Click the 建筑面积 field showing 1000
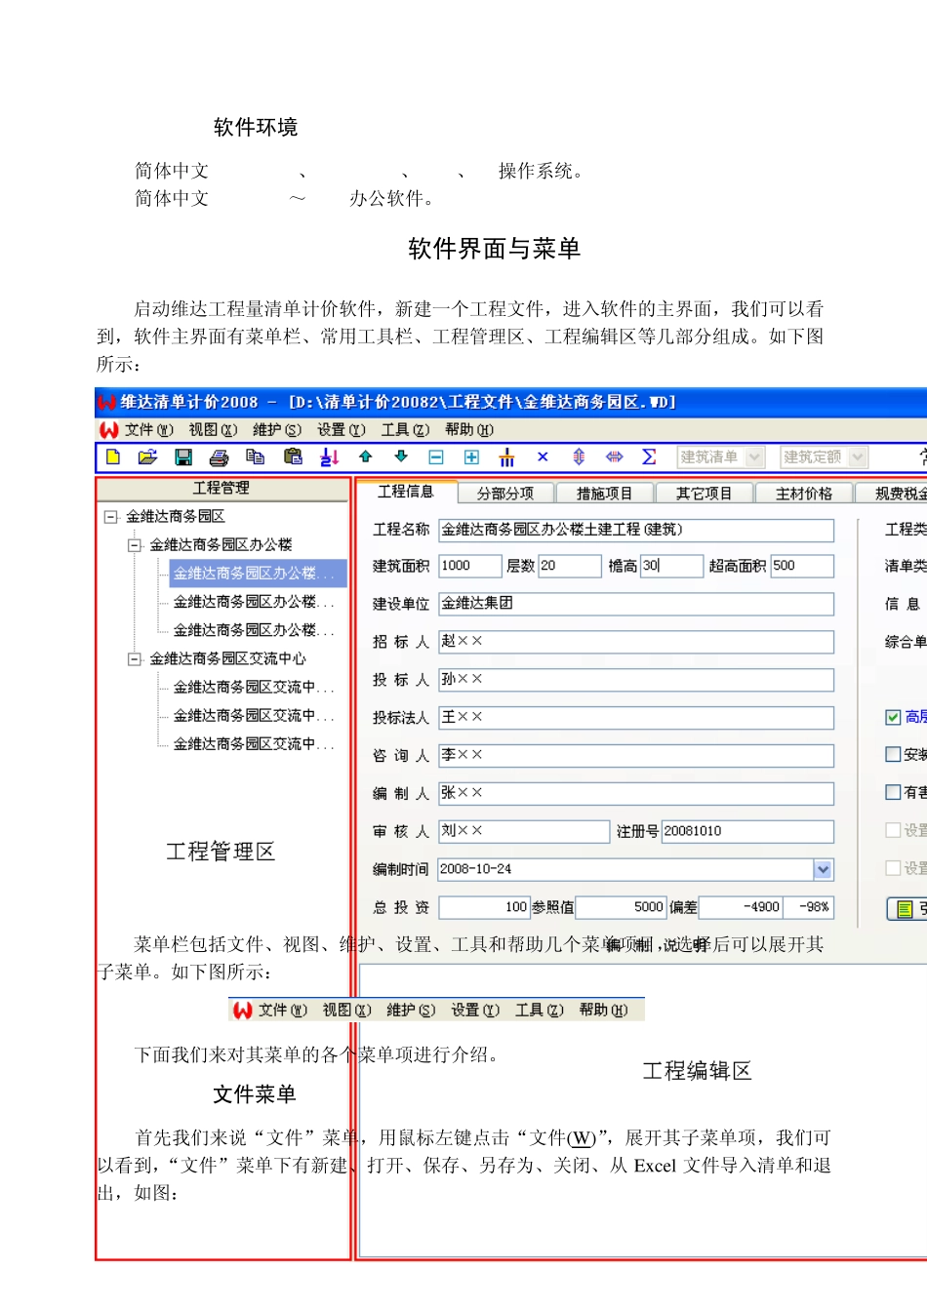This screenshot has height=1310, width=927. click(470, 566)
